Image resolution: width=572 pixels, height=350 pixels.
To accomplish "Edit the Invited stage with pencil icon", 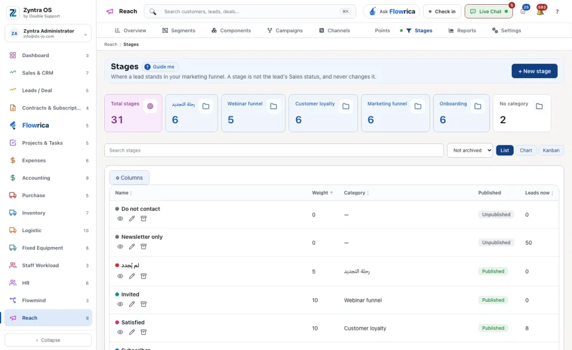I will (x=132, y=304).
